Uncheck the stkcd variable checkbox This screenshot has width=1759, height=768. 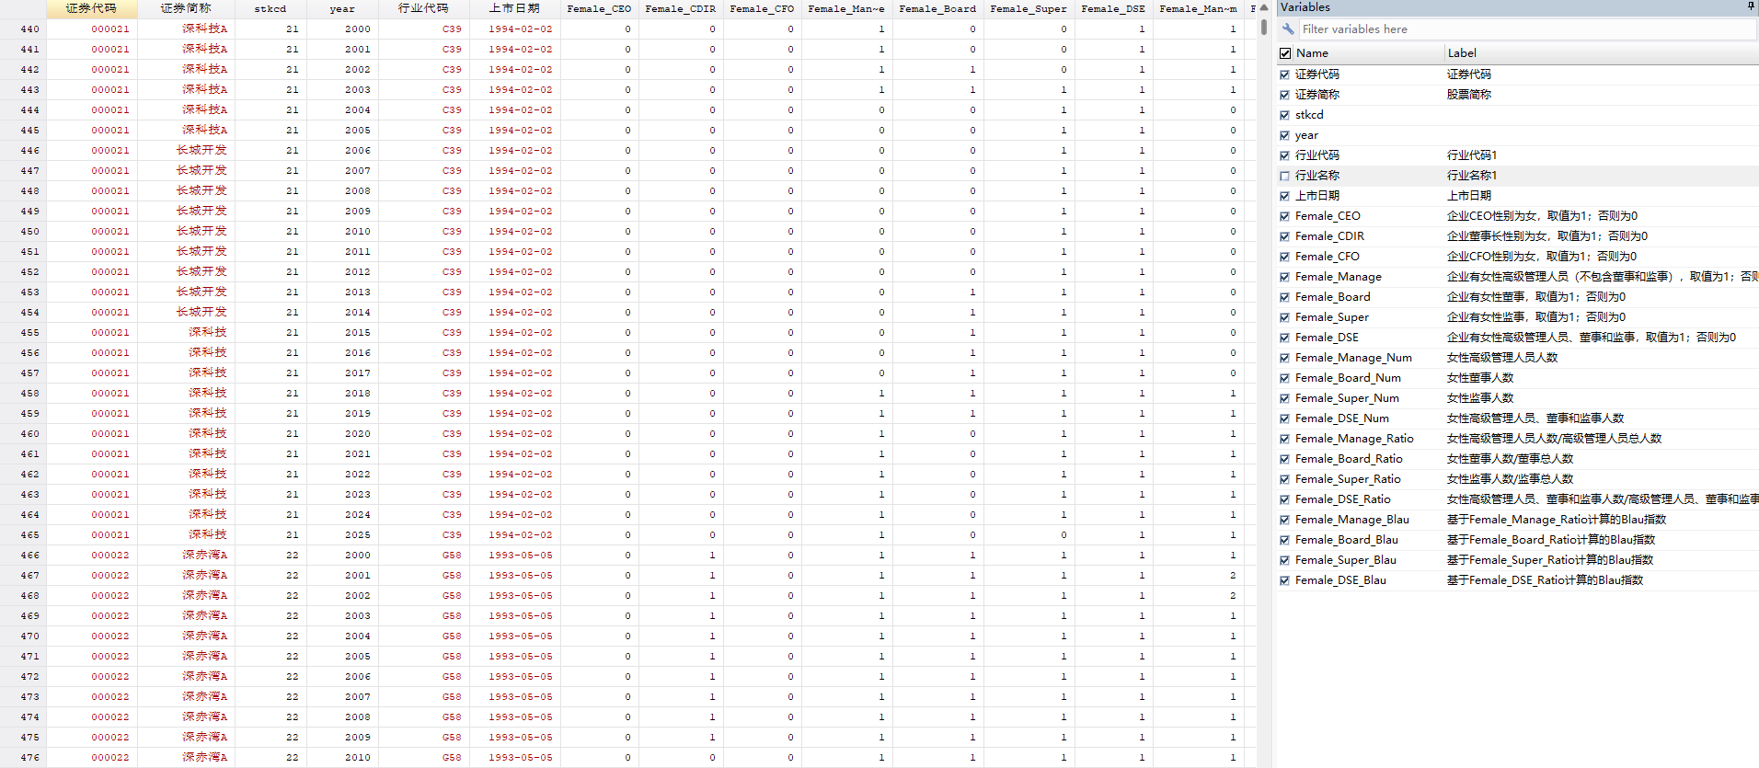pyautogui.click(x=1285, y=115)
